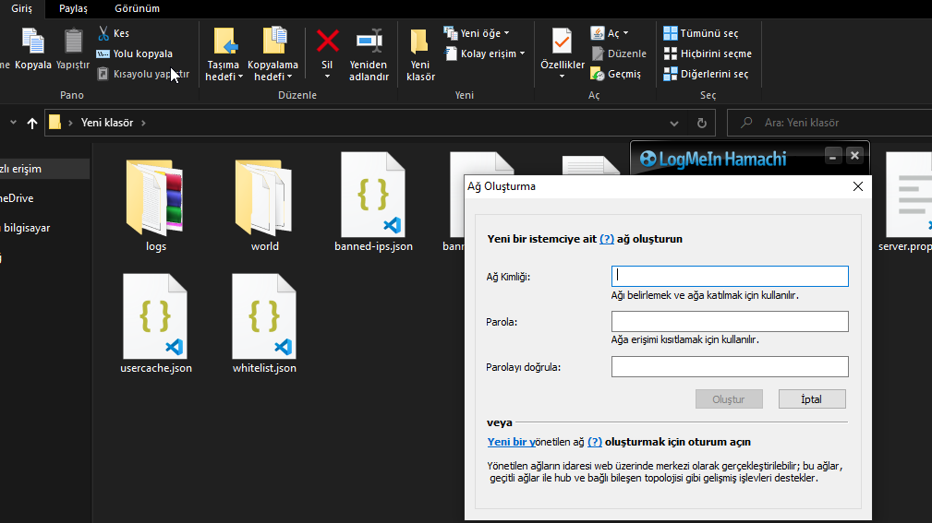Click the Ağ Kimliği input field
932x523 pixels.
pos(730,276)
